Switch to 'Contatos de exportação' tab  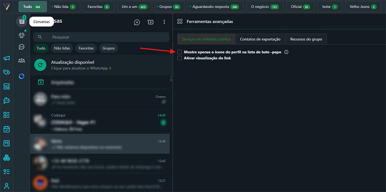point(260,39)
